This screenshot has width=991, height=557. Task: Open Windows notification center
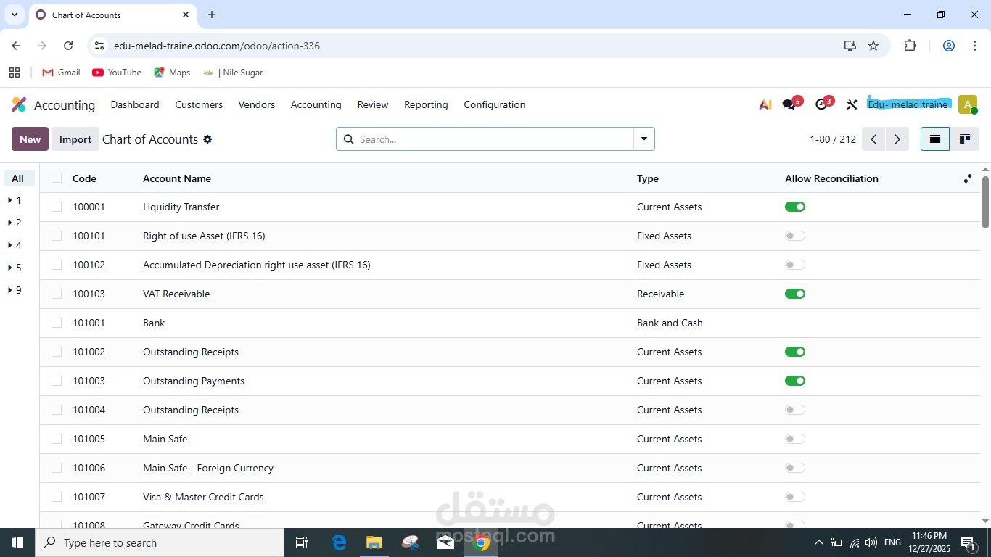(x=968, y=542)
